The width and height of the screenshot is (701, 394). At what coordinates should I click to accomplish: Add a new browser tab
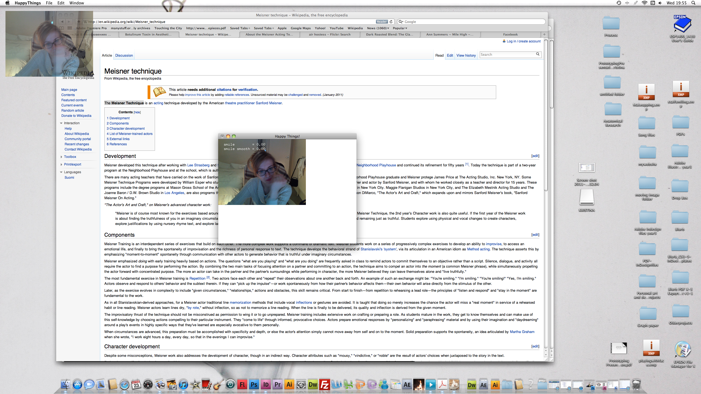coord(544,34)
